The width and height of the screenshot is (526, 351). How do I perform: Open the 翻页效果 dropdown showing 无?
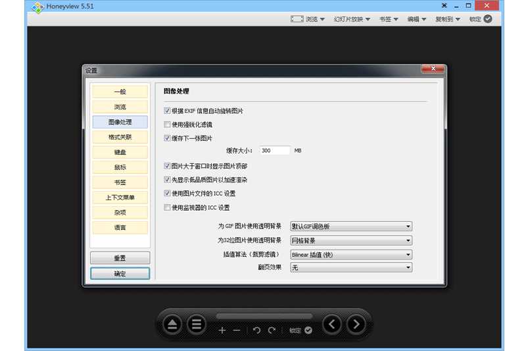tap(351, 268)
